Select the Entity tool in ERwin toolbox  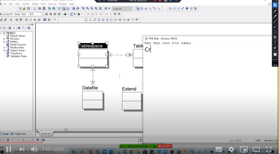pyautogui.click(x=142, y=8)
